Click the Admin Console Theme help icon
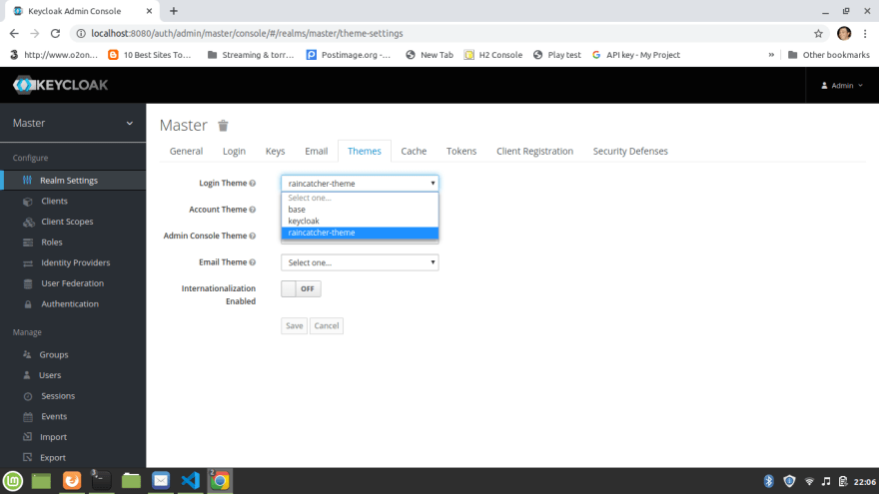 click(x=253, y=236)
